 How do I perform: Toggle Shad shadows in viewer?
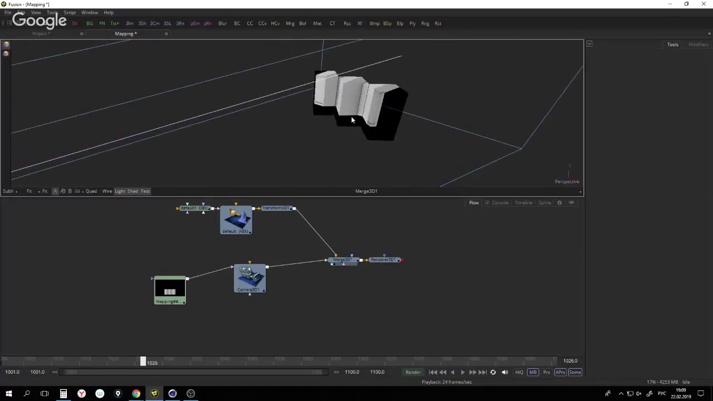point(133,191)
